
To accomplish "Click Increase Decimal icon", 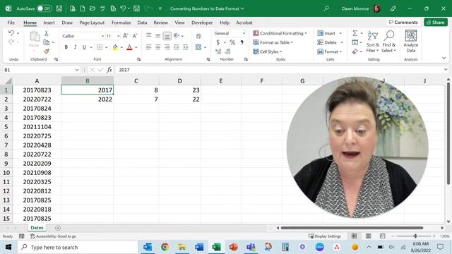I will [x=218, y=52].
